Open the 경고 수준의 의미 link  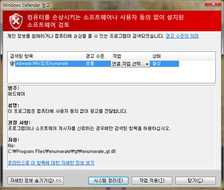pyautogui.click(x=182, y=36)
